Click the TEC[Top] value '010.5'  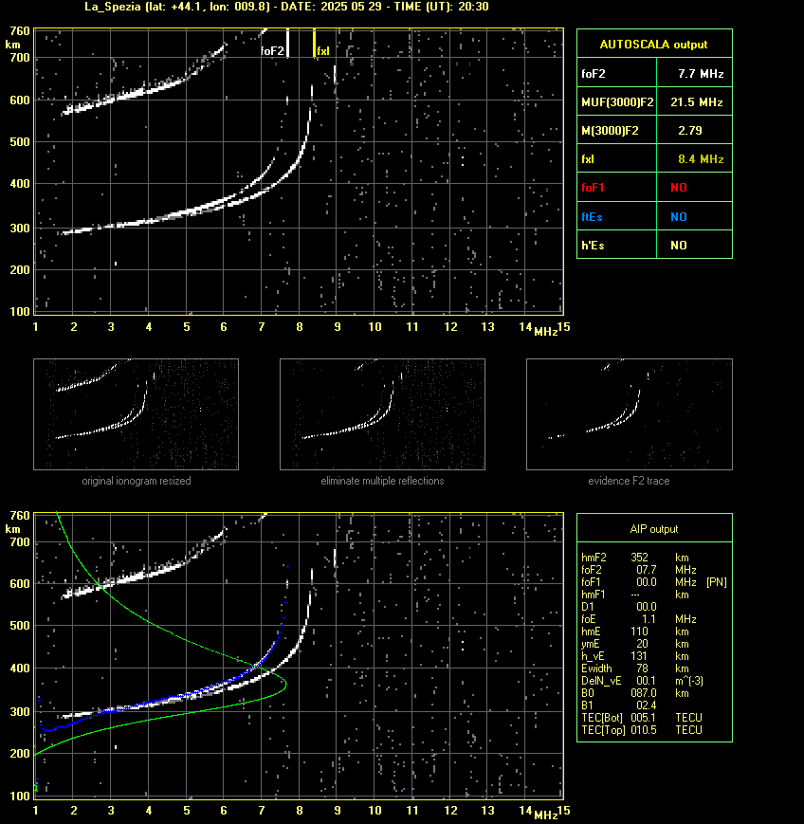(644, 730)
